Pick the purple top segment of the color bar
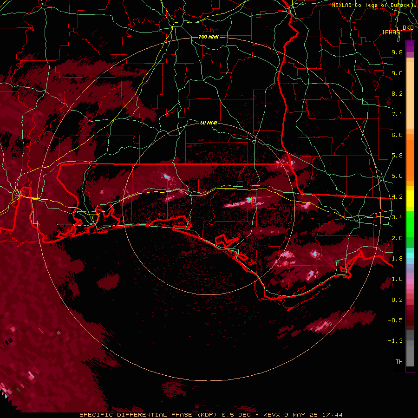418x418 pixels. pyautogui.click(x=410, y=47)
